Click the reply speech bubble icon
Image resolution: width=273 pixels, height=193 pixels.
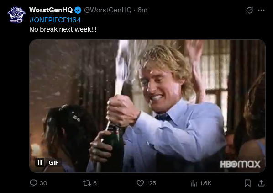pyautogui.click(x=33, y=183)
